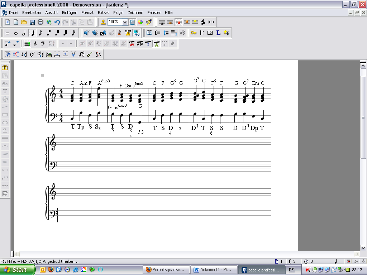Click the stamp icon next to zoom
The height and width of the screenshot is (275, 367).
(103, 22)
